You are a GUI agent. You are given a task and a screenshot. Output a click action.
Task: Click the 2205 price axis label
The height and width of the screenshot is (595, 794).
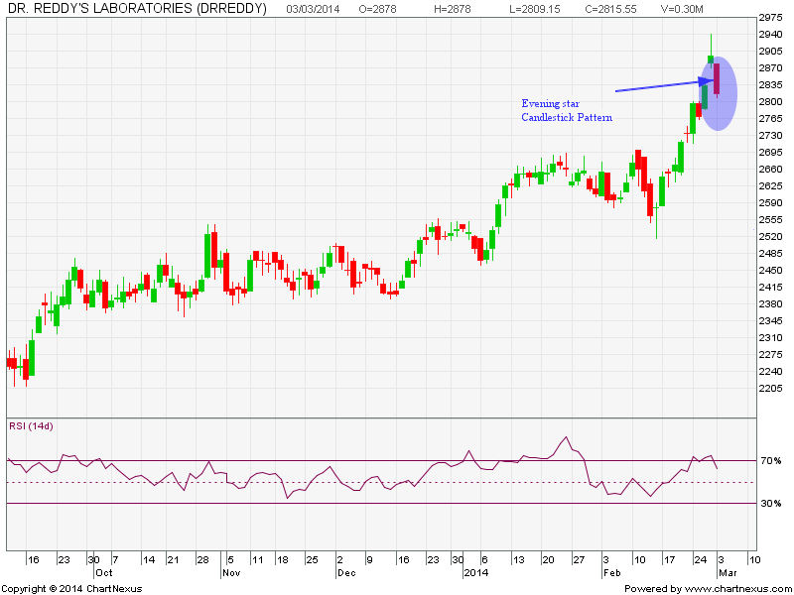pyautogui.click(x=771, y=388)
